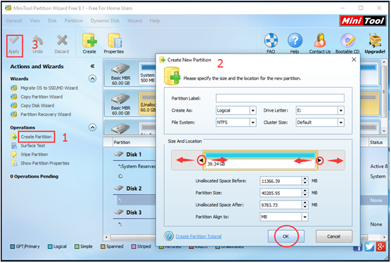Click the right partition handle arrow

tap(319, 160)
